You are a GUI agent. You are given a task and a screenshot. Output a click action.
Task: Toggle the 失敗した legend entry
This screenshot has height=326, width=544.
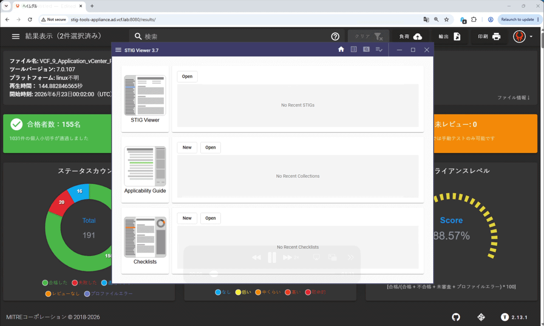pos(85,283)
